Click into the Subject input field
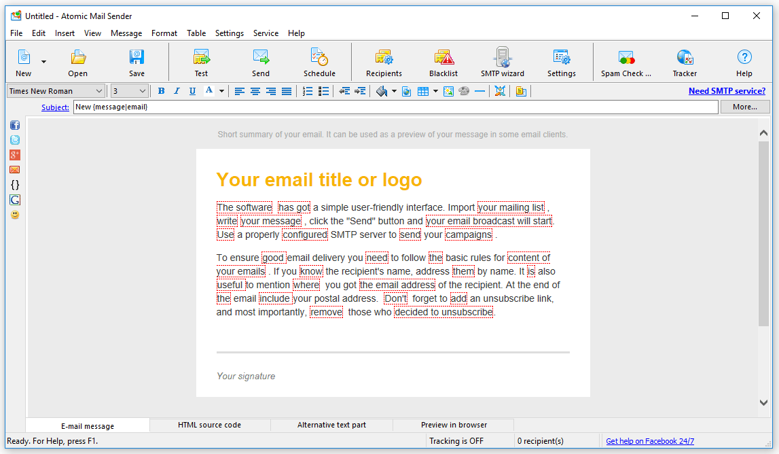 (396, 107)
